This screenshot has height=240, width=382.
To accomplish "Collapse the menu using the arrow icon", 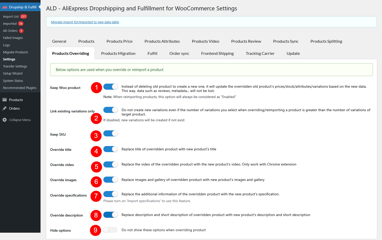I will pyautogui.click(x=5, y=120).
